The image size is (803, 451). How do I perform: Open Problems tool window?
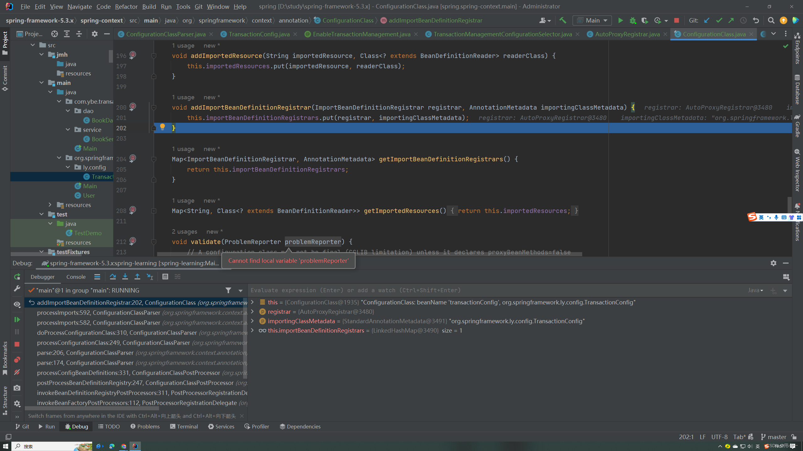tap(145, 427)
